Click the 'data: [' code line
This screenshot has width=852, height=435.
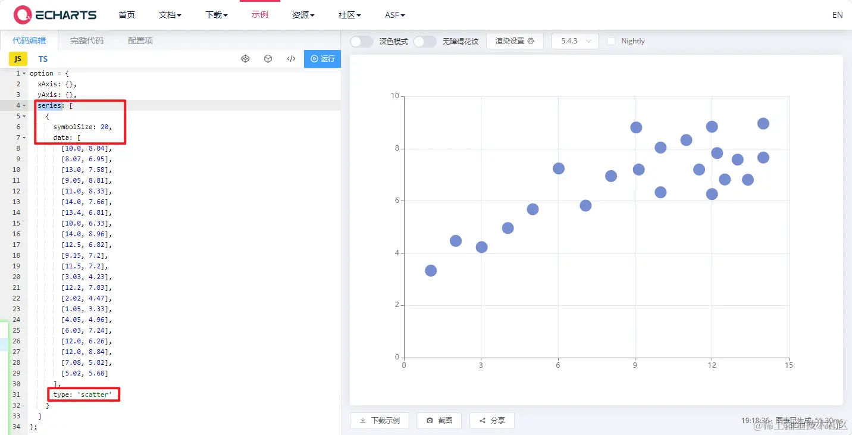(x=67, y=137)
